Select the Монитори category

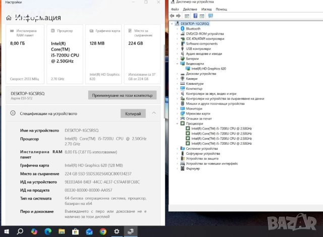(x=194, y=108)
